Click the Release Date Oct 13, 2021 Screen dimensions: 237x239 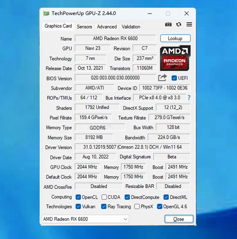click(90, 68)
